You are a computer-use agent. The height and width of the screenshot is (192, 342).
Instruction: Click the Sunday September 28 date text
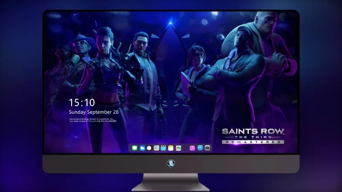[x=94, y=112]
